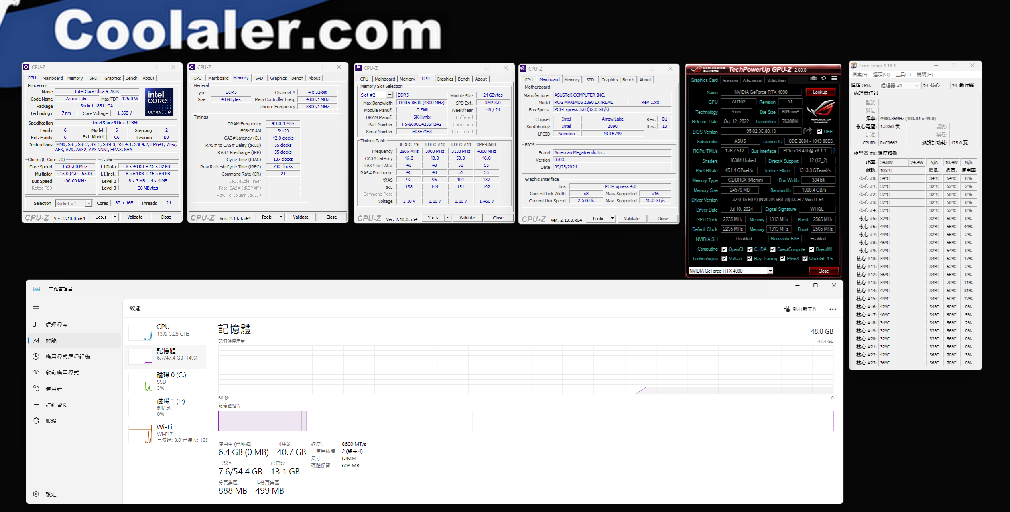Click the GPU-Z refresh icon
Viewport: 1010px width, 512px height.
pos(824,78)
